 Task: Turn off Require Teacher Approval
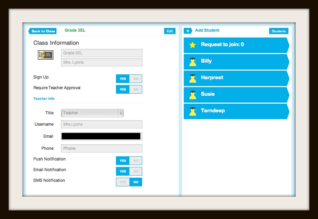(136, 89)
